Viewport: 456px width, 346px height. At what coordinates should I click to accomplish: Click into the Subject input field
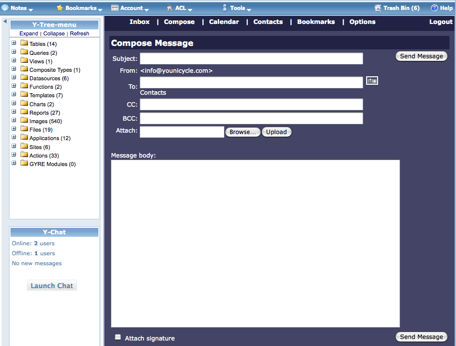coord(251,59)
